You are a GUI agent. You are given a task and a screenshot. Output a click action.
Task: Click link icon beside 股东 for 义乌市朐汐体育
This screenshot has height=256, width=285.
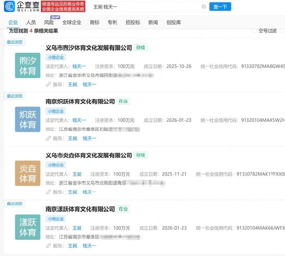(48, 85)
